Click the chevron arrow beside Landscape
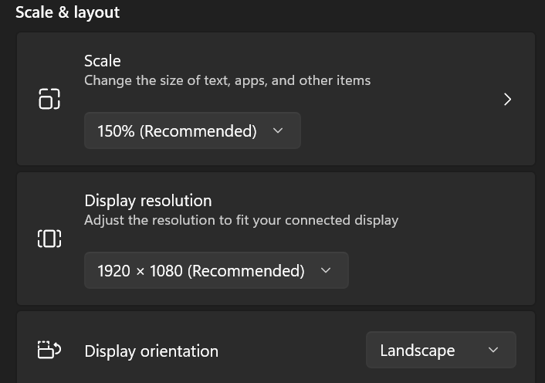 [493, 350]
